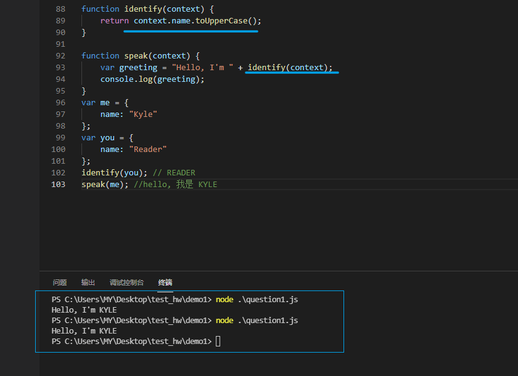
Task: Click 'return context.name.toUpperCase();' line
Action: click(x=181, y=21)
